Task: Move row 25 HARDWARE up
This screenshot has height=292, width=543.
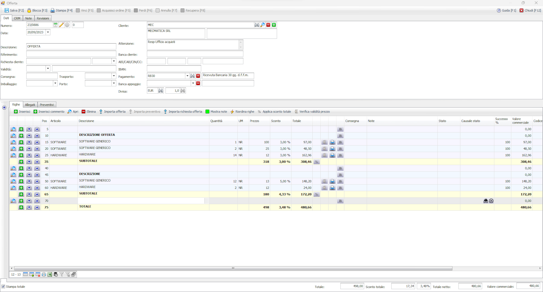Action: pyautogui.click(x=29, y=155)
